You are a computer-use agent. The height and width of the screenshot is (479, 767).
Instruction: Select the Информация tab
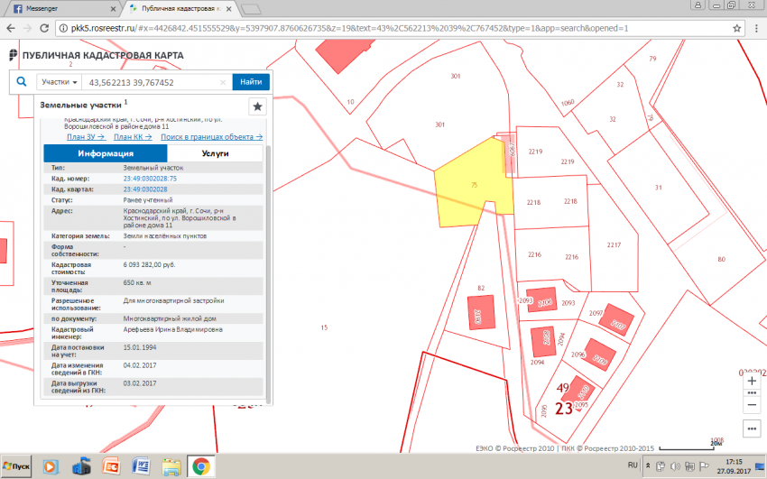pos(106,153)
